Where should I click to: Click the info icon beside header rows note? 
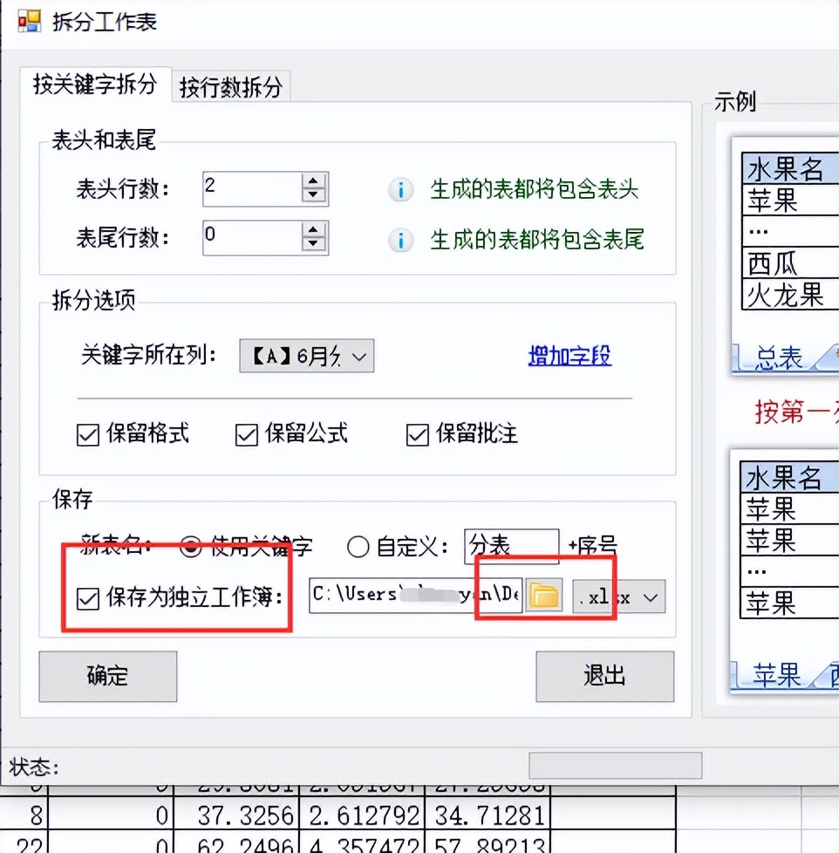400,189
